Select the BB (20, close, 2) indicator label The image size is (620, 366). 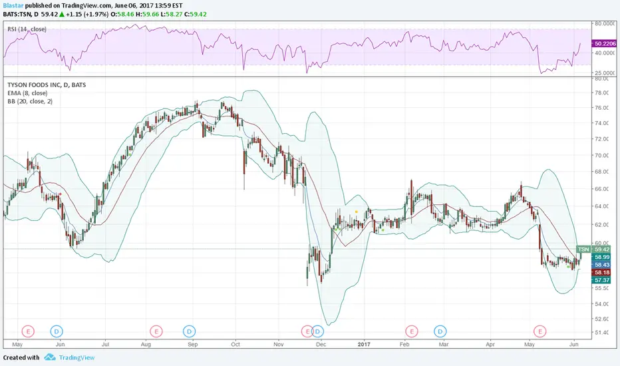pos(30,101)
